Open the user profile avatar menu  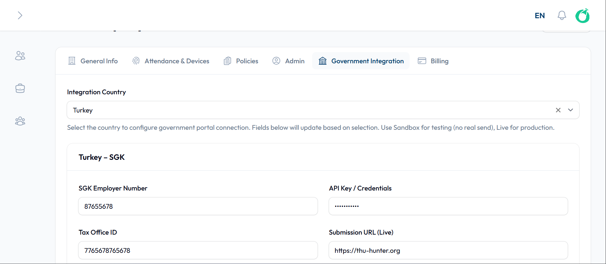582,16
